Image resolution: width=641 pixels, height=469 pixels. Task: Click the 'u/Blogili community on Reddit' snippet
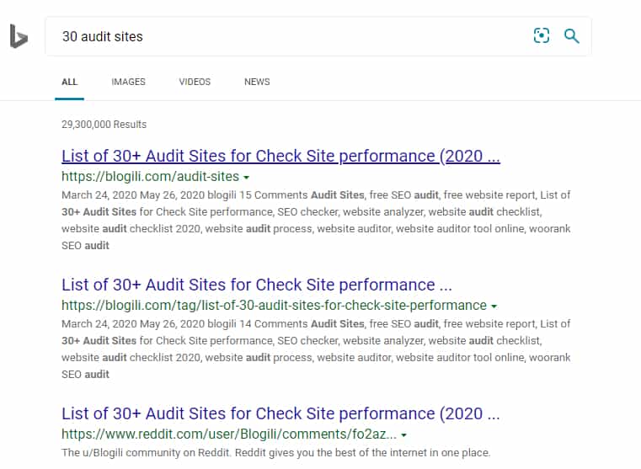[275, 453]
